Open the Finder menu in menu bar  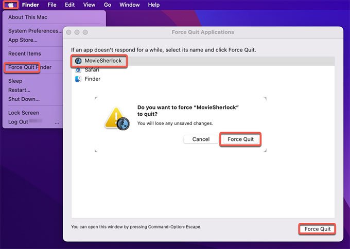[30, 5]
